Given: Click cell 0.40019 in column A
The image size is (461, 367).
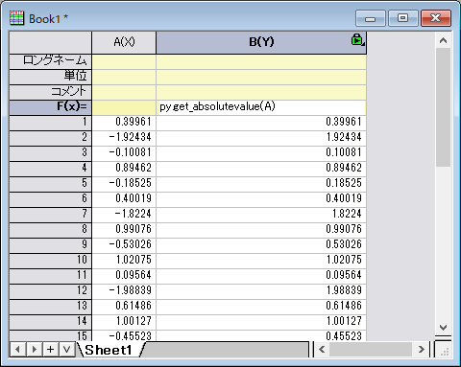Looking at the screenshot, I should [124, 199].
